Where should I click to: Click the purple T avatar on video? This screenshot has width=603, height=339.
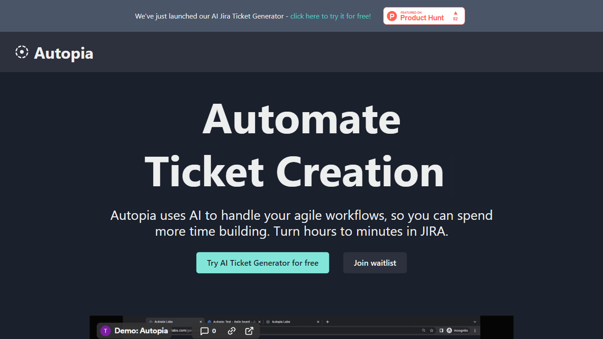(x=105, y=331)
